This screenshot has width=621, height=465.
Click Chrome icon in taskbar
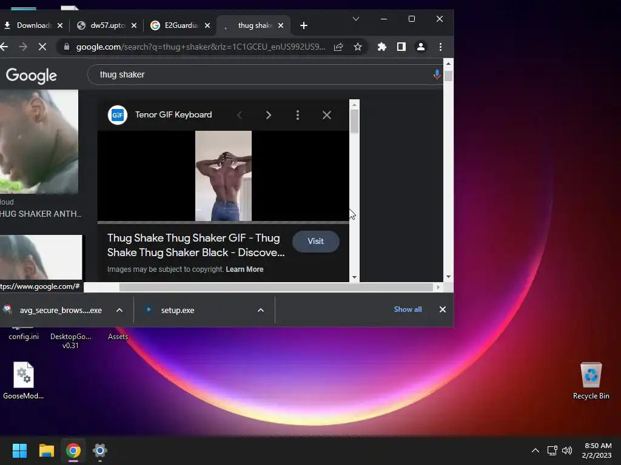[x=73, y=450]
